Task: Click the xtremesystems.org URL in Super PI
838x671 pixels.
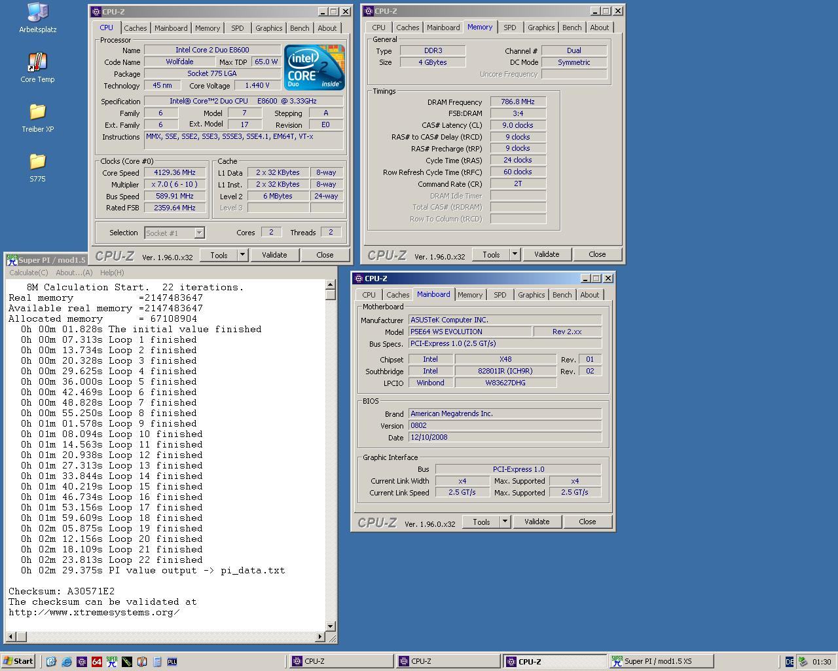Action: click(94, 612)
